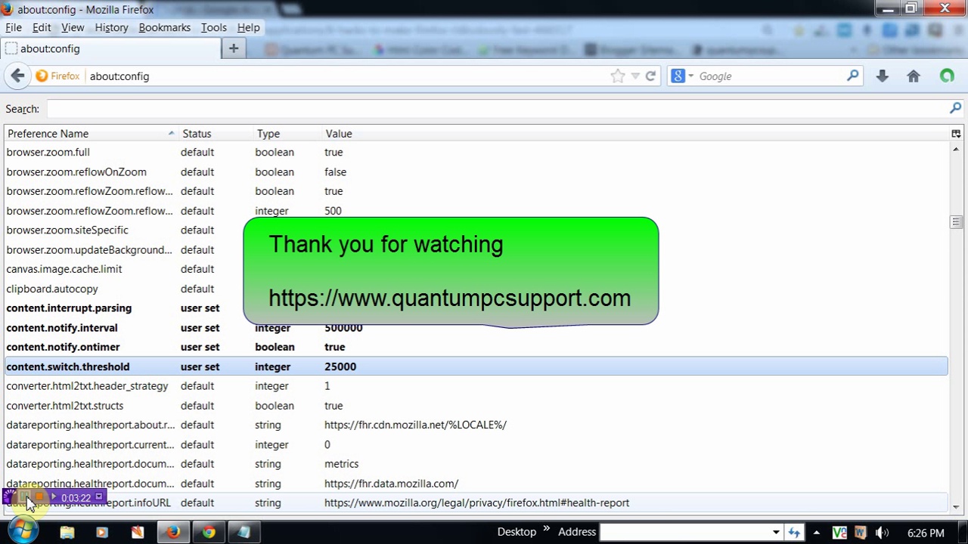This screenshot has width=968, height=544.
Task: Open the media player taskbar icon
Action: [x=102, y=533]
